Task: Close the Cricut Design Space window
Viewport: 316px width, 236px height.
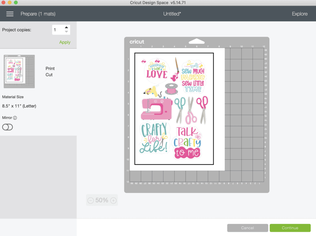Action: pos(3,2)
